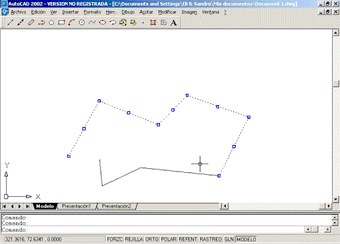Open the Dibujo menu
The height and width of the screenshot is (244, 340).
[128, 12]
